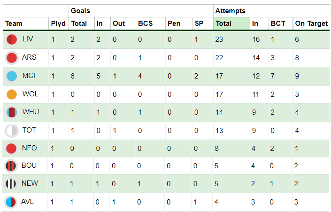Sort table by Attempts Total column header
Image resolution: width=331 pixels, height=212 pixels.
tap(223, 24)
